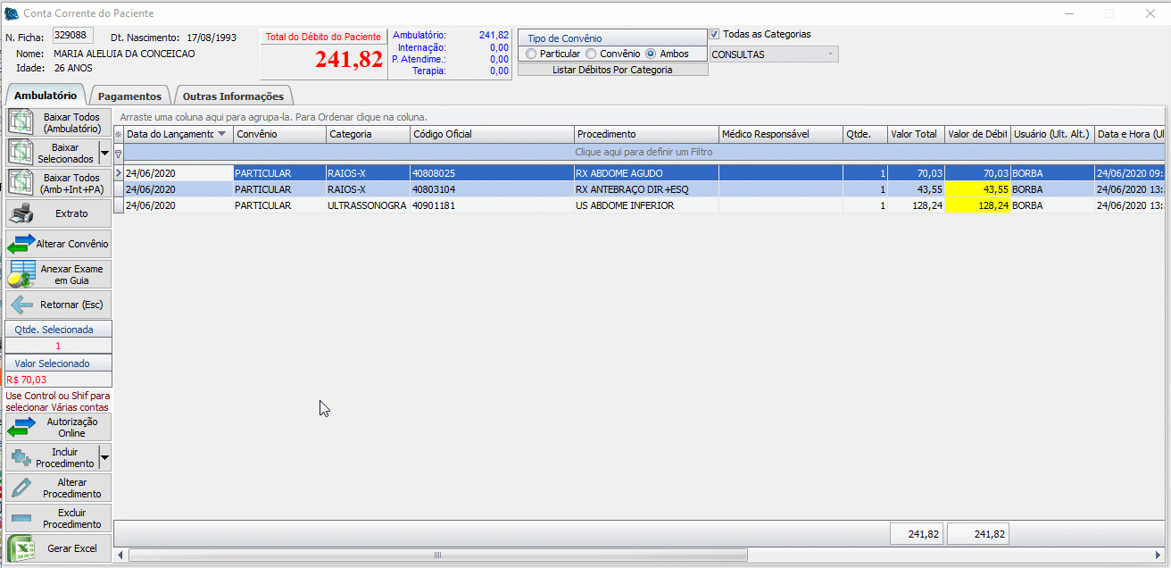Select the Convênio radio option

pos(591,54)
